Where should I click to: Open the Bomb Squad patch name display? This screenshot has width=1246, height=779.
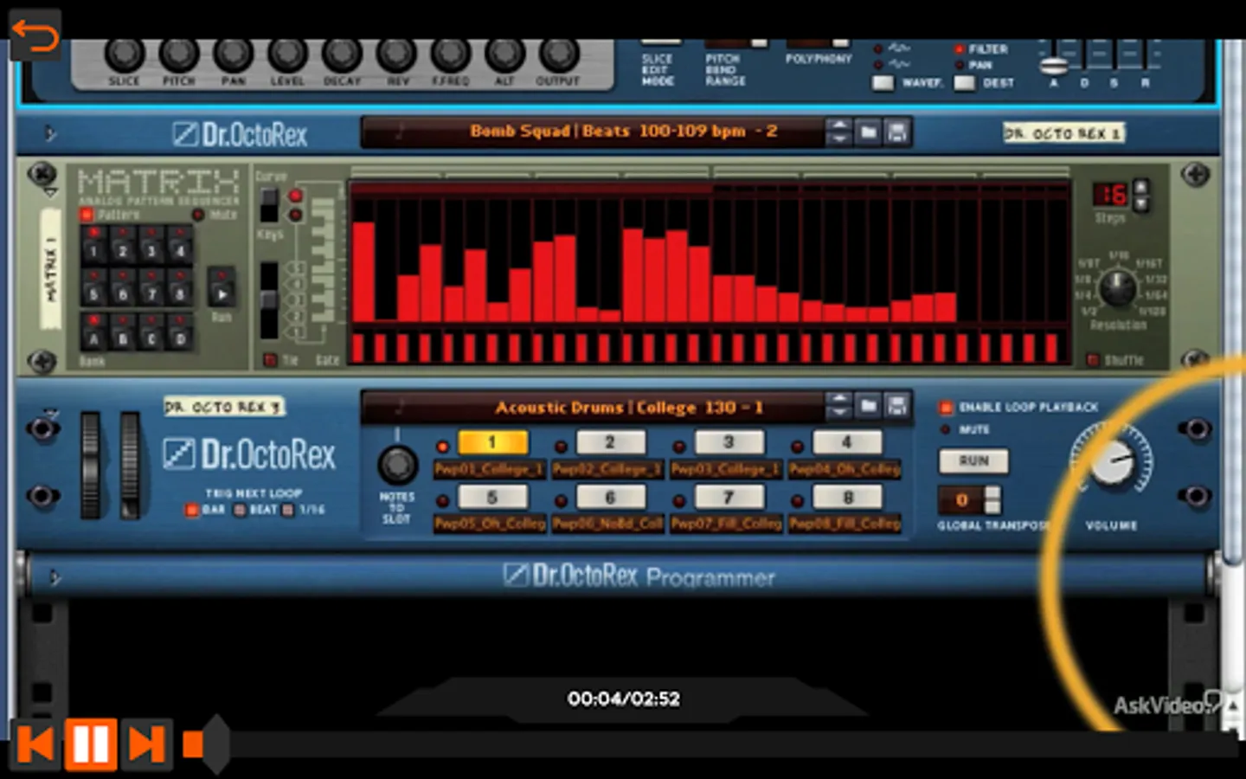[x=593, y=132]
